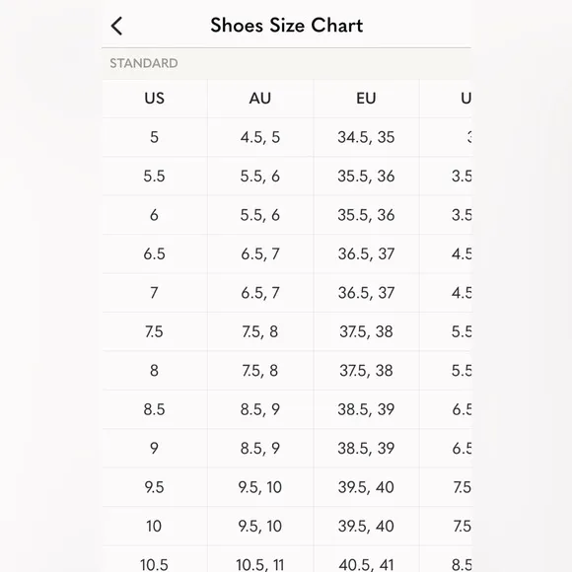Select the AU 4.5, 5 cell
572x572 pixels.
(x=260, y=137)
